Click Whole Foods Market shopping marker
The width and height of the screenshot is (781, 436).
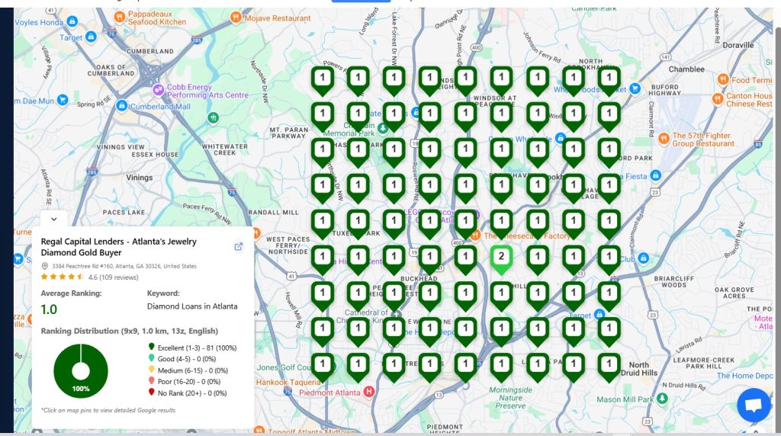pyautogui.click(x=635, y=88)
